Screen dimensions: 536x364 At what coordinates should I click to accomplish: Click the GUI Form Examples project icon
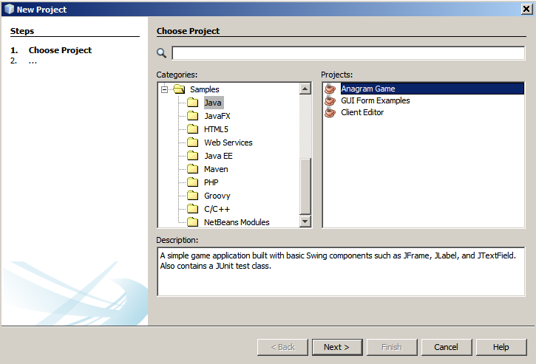point(330,100)
